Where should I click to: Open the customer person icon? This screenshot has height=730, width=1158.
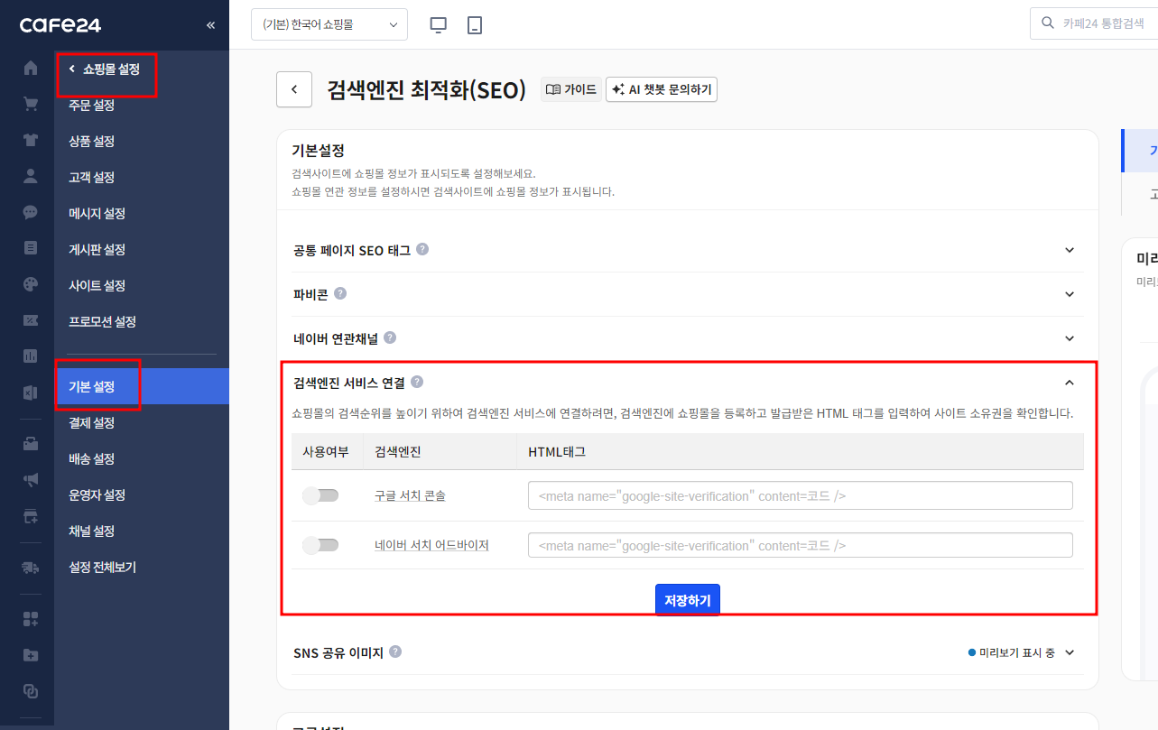[30, 177]
